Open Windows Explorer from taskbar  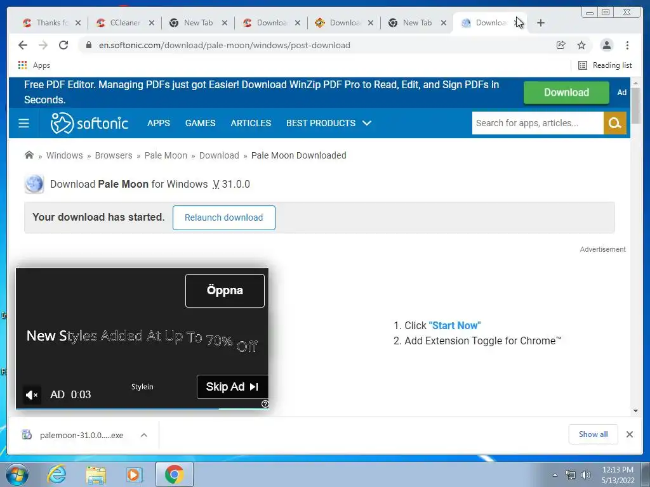[x=96, y=474]
